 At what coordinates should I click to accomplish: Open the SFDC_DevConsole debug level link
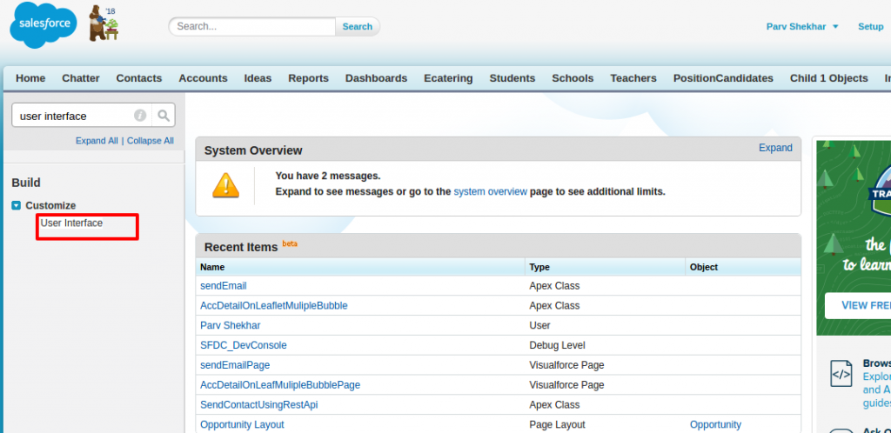(x=244, y=345)
